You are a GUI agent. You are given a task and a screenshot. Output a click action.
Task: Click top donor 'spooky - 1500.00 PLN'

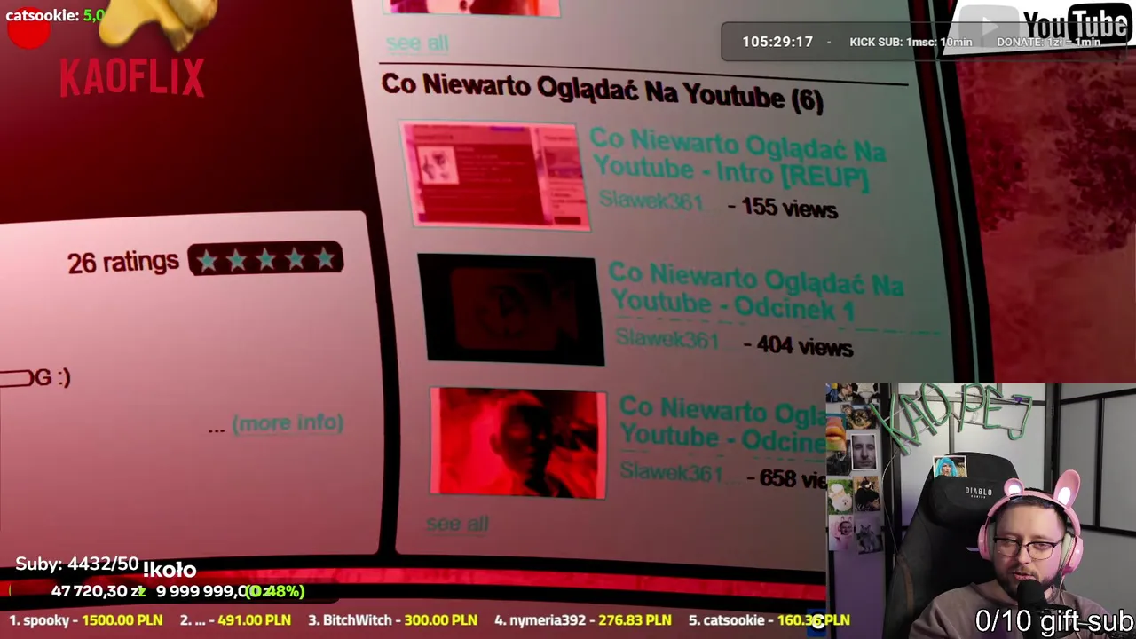click(86, 620)
